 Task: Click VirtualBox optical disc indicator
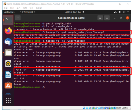(x=87, y=108)
